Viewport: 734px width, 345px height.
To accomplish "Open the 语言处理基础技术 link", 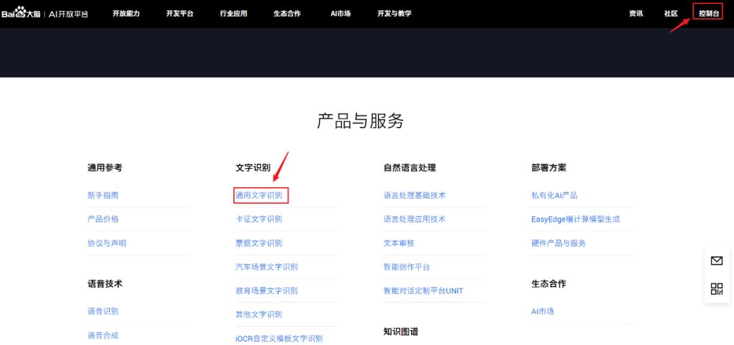I will point(415,195).
